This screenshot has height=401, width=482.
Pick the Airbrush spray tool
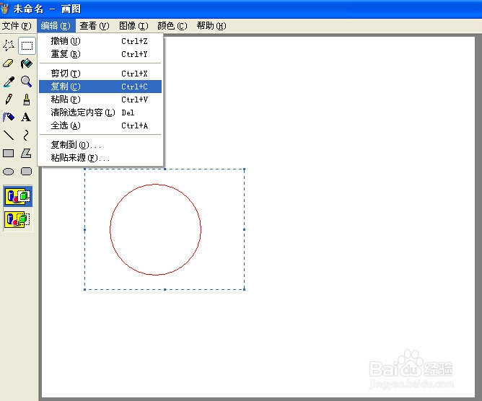9,117
